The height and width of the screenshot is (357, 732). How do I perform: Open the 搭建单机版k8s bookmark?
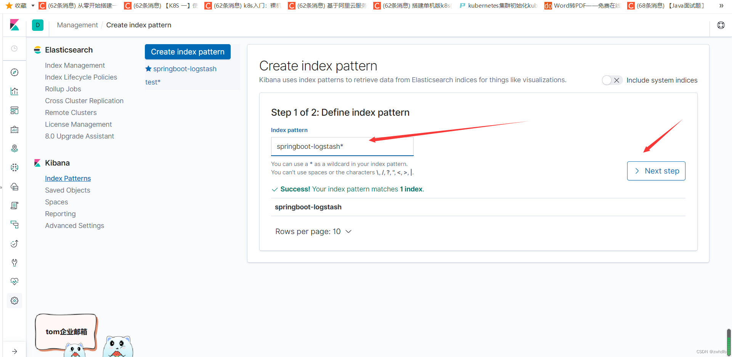click(413, 6)
